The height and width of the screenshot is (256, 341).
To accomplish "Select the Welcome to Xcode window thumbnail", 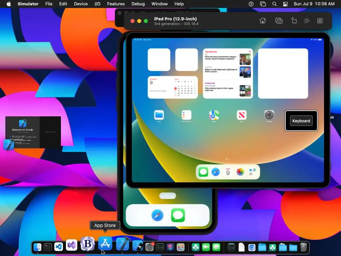I will coord(33,132).
